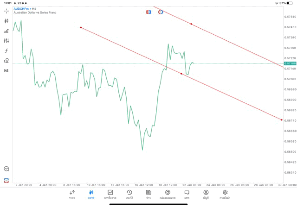The height and width of the screenshot is (207, 297).
Task: Switch to the quotes tab with arrows
Action: 72,194
